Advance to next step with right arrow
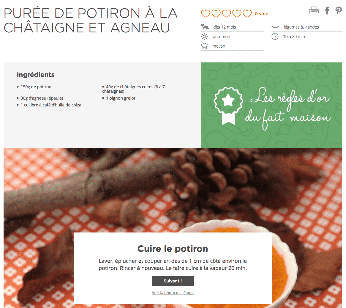346x308 pixels. coord(186,219)
